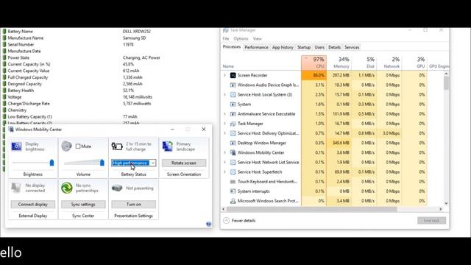471x265 pixels.
Task: Click the Windows Audio Device Graph icon
Action: tap(233, 85)
